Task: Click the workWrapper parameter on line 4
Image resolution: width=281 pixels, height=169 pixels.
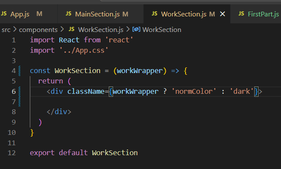Action: pos(140,71)
